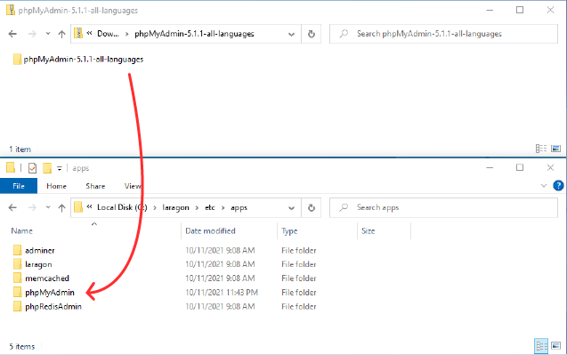Click apps window folder system icon

click(11, 168)
